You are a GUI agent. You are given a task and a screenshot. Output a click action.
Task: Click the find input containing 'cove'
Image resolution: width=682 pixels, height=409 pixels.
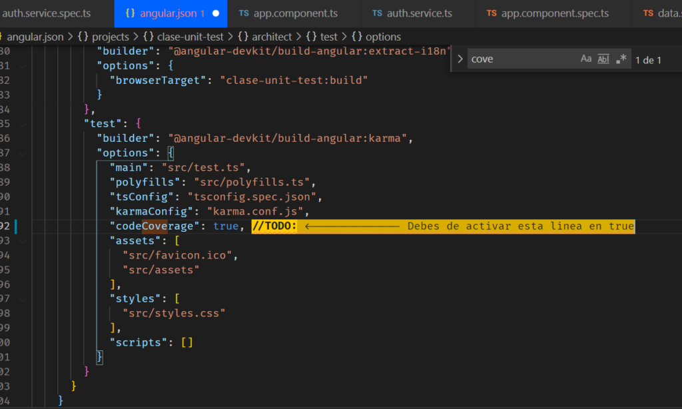pos(519,59)
